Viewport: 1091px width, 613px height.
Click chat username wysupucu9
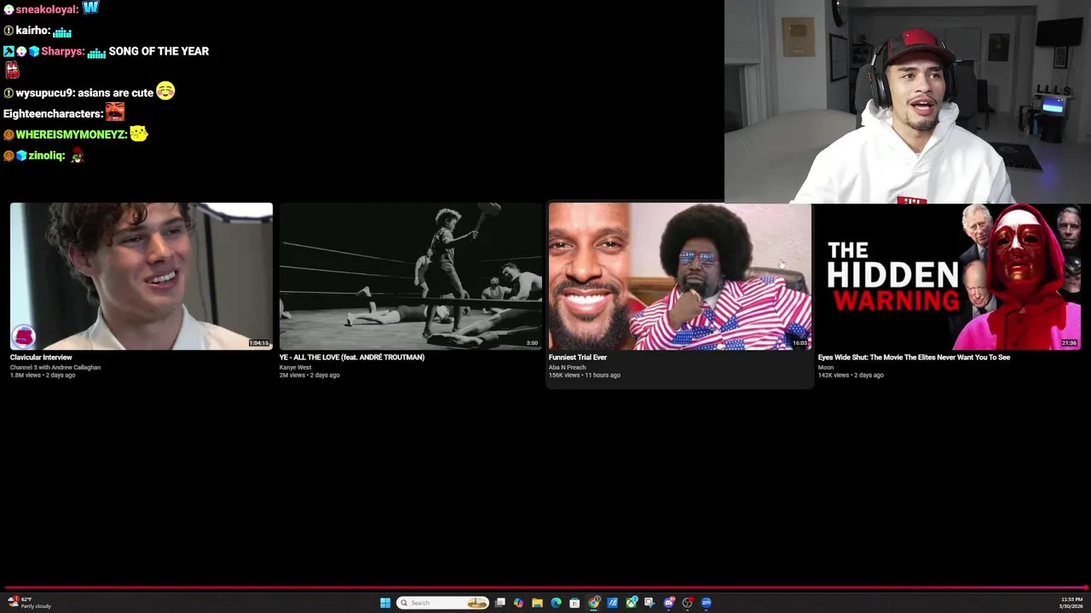[x=45, y=93]
